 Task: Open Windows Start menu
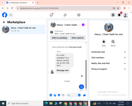3,103
